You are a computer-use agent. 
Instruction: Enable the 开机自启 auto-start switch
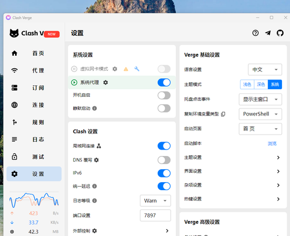tap(164, 95)
